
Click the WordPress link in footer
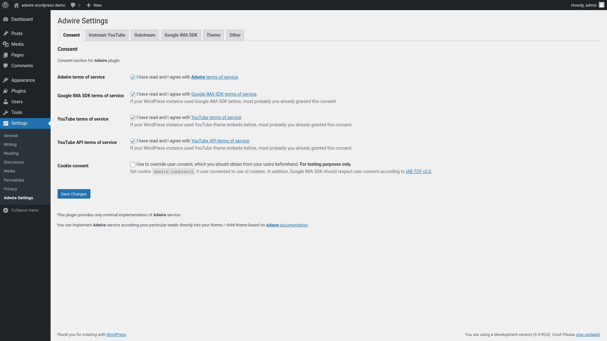tap(116, 334)
